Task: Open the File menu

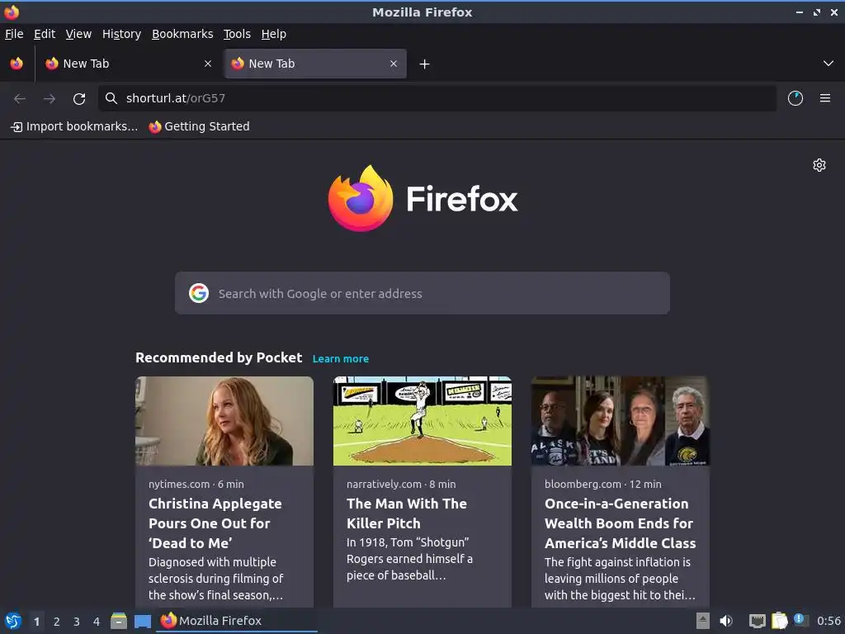Action: 14,34
